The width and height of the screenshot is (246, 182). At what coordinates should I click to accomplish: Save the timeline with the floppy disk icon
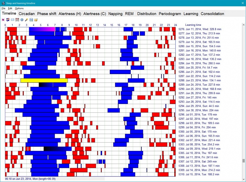[x=31, y=19]
